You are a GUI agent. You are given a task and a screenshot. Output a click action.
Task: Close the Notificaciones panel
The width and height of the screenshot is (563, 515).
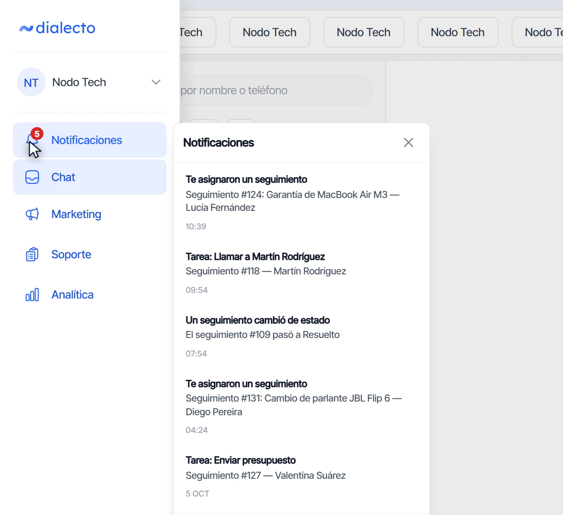click(409, 142)
